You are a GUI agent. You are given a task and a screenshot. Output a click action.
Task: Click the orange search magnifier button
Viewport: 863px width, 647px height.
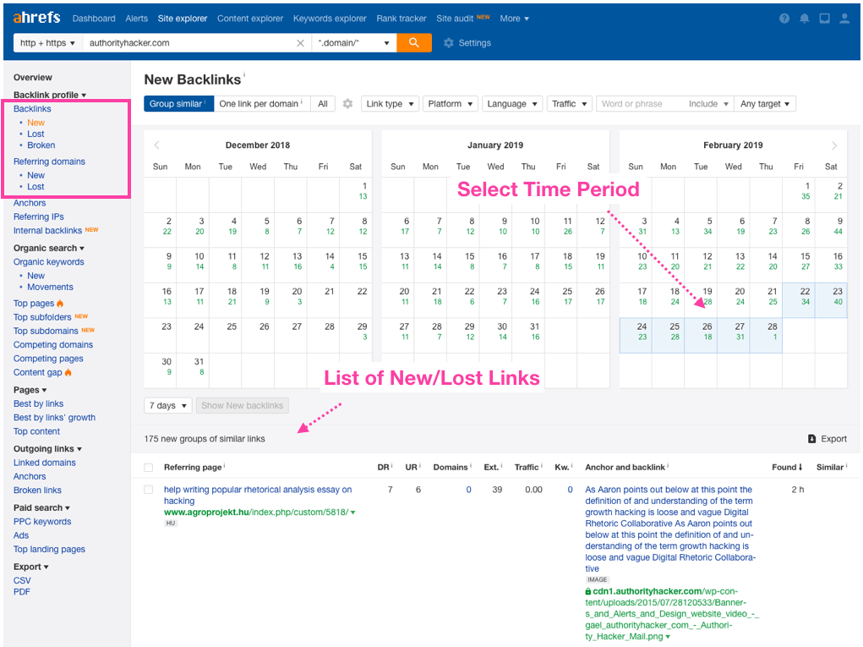(x=414, y=42)
